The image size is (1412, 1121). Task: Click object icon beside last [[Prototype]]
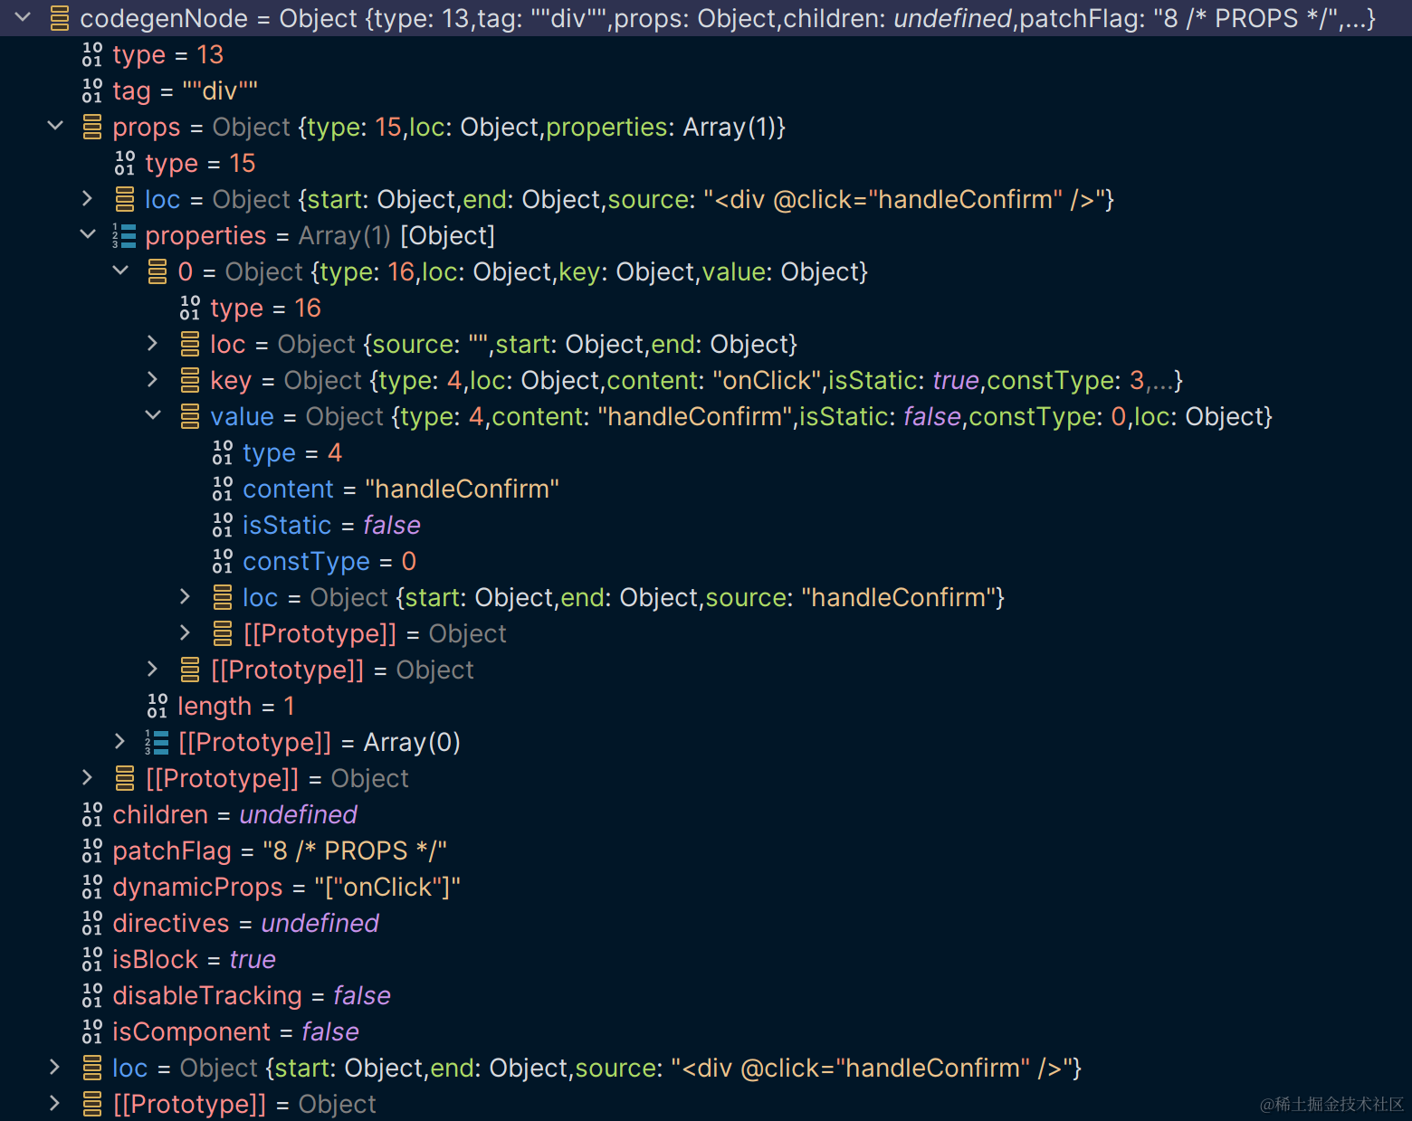[92, 1104]
